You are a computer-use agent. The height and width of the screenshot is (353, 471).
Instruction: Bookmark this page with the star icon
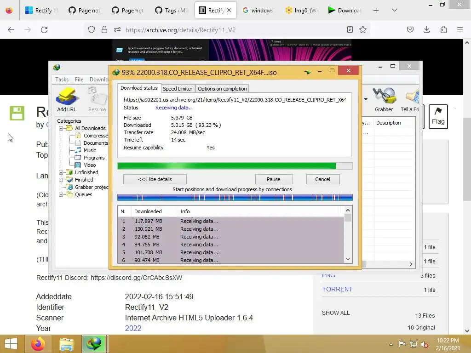[x=363, y=29]
